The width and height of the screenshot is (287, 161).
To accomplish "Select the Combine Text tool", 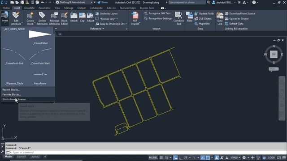I will (178, 18).
